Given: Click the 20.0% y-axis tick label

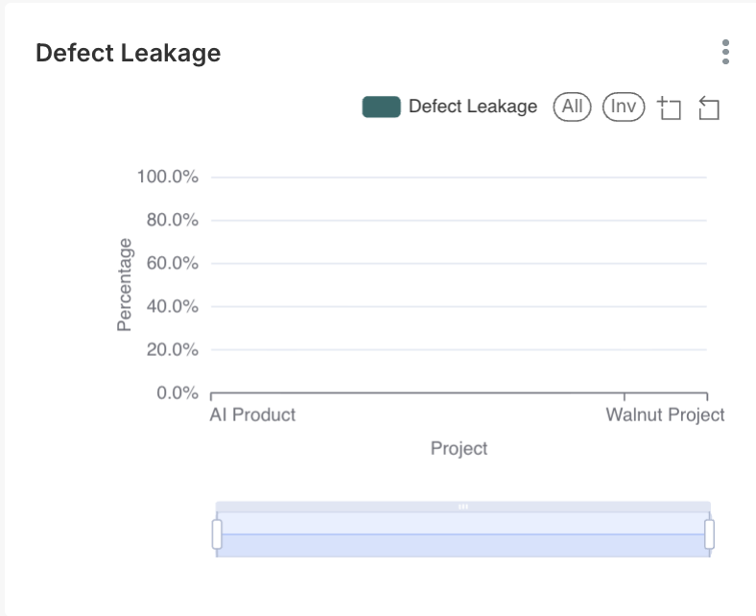Looking at the screenshot, I should click(172, 350).
